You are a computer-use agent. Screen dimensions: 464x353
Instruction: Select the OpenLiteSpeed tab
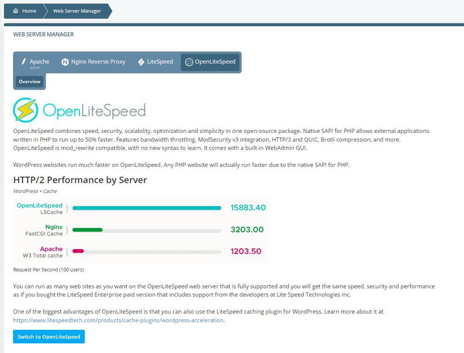pyautogui.click(x=210, y=63)
